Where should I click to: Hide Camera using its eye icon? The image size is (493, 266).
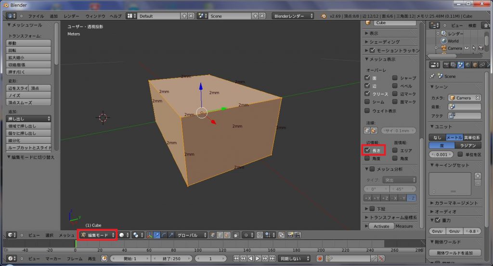(x=467, y=48)
